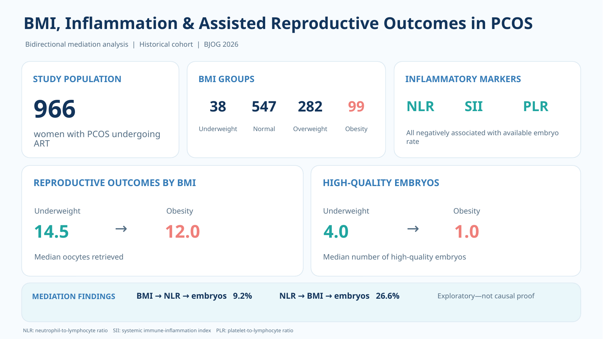Click the arrow between oocyte values 14.5 and 12.0
This screenshot has width=603, height=339.
tap(121, 229)
